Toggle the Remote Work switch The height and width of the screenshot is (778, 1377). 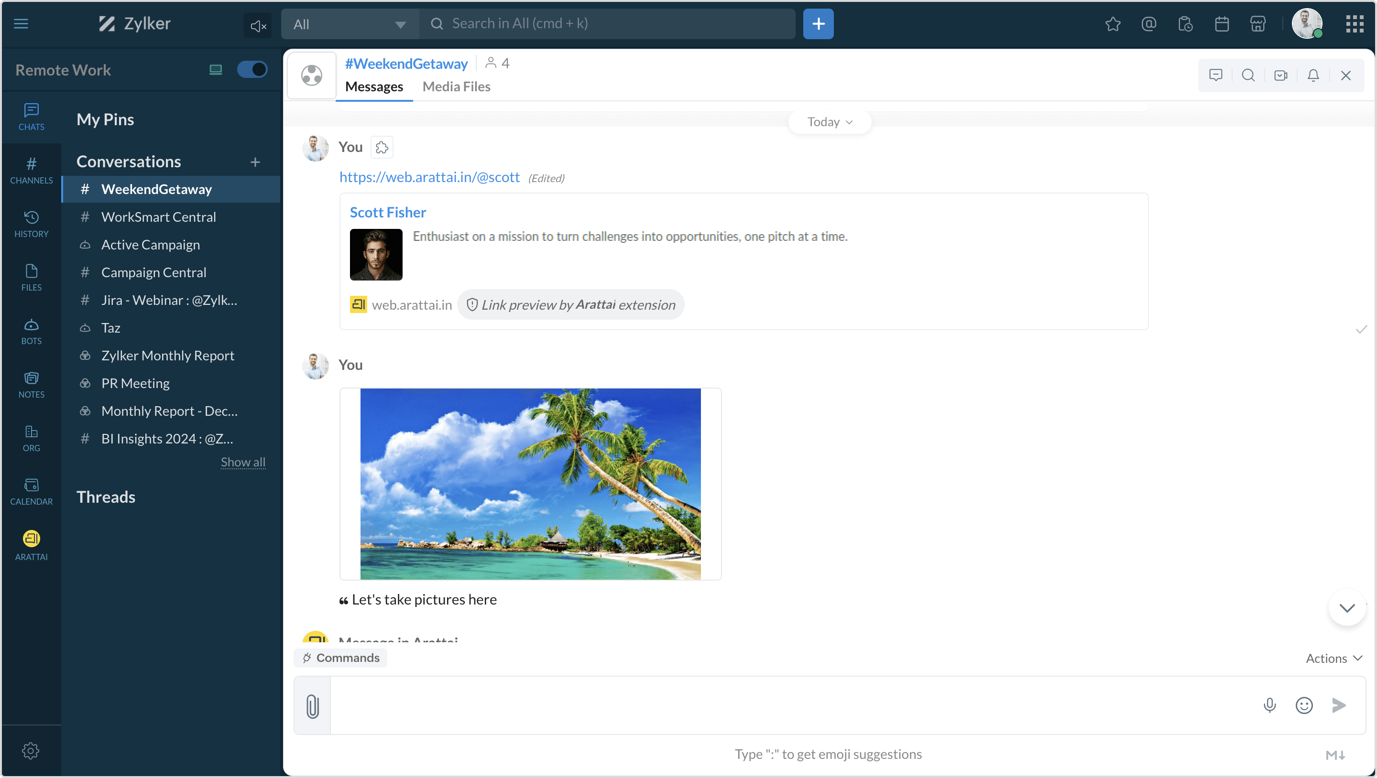[x=252, y=69]
